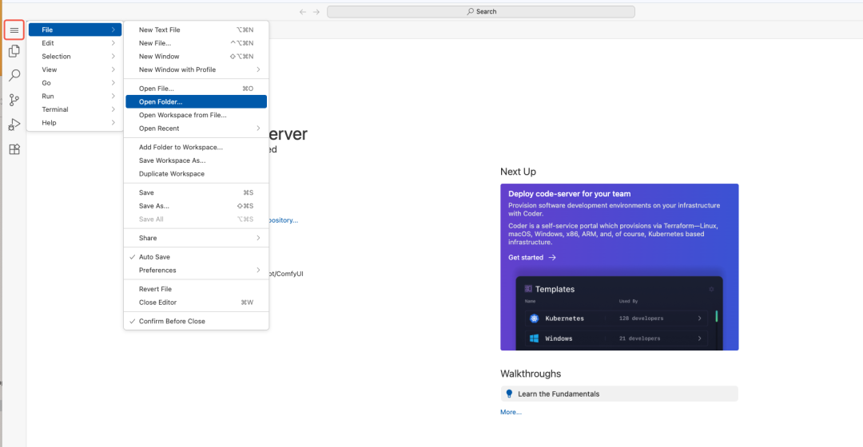The image size is (863, 447).
Task: Expand the Edit submenu
Action: tap(75, 43)
